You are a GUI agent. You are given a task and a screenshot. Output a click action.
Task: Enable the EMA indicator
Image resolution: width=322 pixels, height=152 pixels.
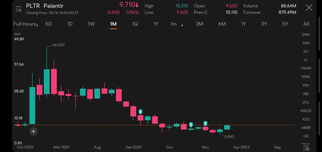pos(306,34)
